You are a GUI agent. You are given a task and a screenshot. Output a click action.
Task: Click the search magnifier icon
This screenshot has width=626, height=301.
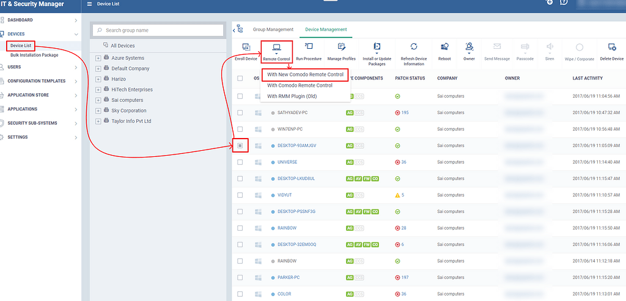pos(100,31)
